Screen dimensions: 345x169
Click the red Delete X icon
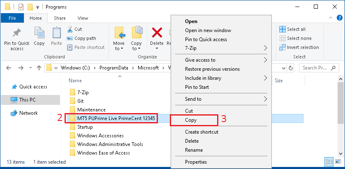tap(157, 32)
